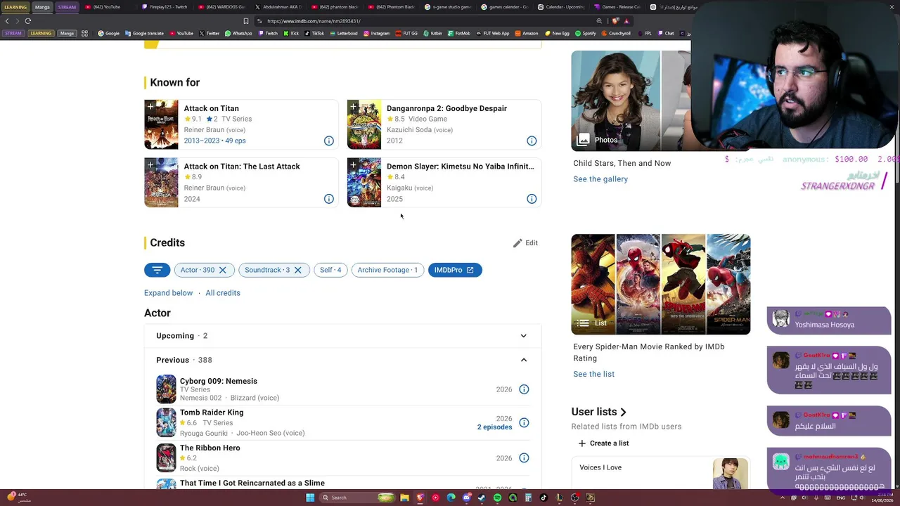The height and width of the screenshot is (506, 900).
Task: Click the Edit credits button
Action: pyautogui.click(x=525, y=243)
